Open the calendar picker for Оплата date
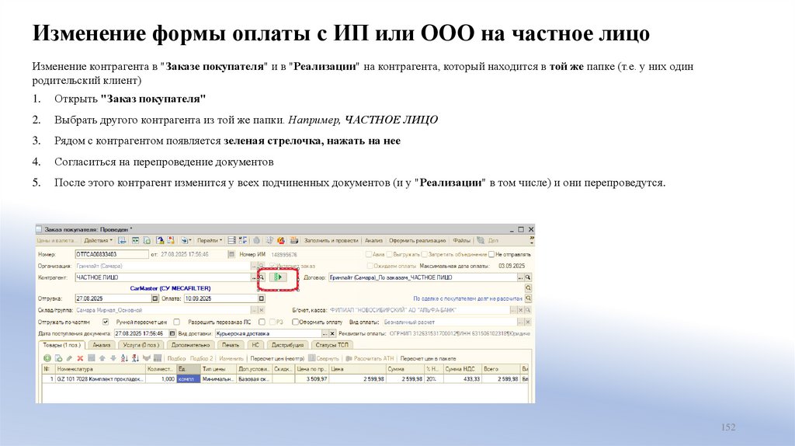The image size is (795, 446). (x=262, y=298)
